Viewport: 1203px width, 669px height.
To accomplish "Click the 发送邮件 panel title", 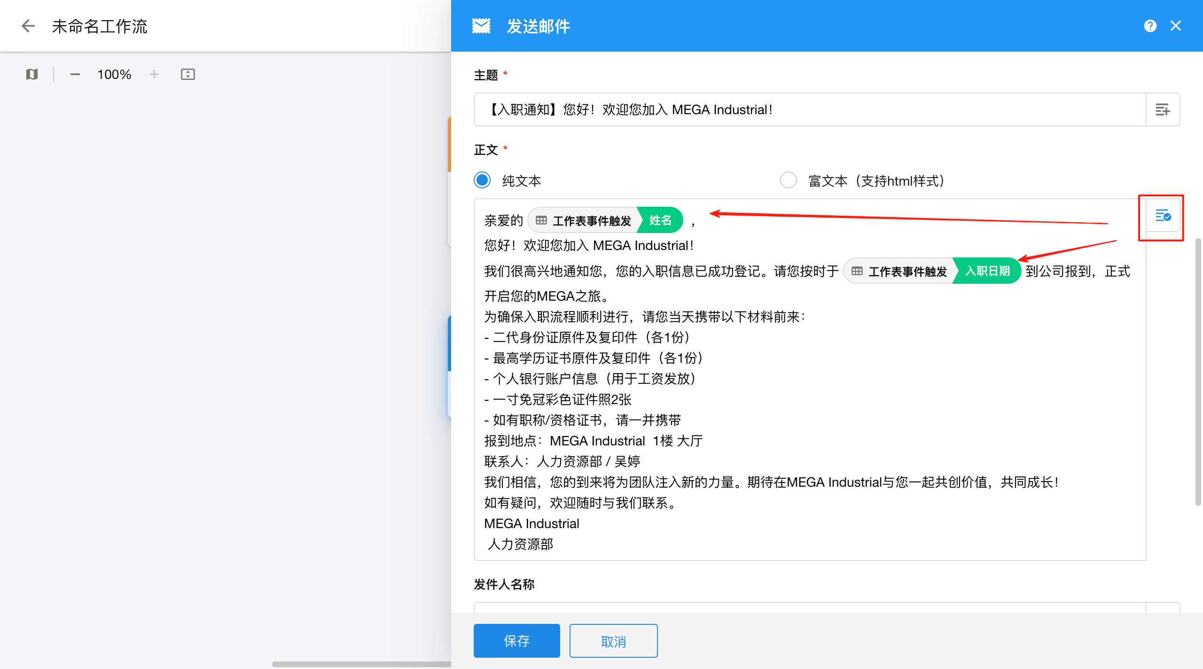I will pos(538,26).
